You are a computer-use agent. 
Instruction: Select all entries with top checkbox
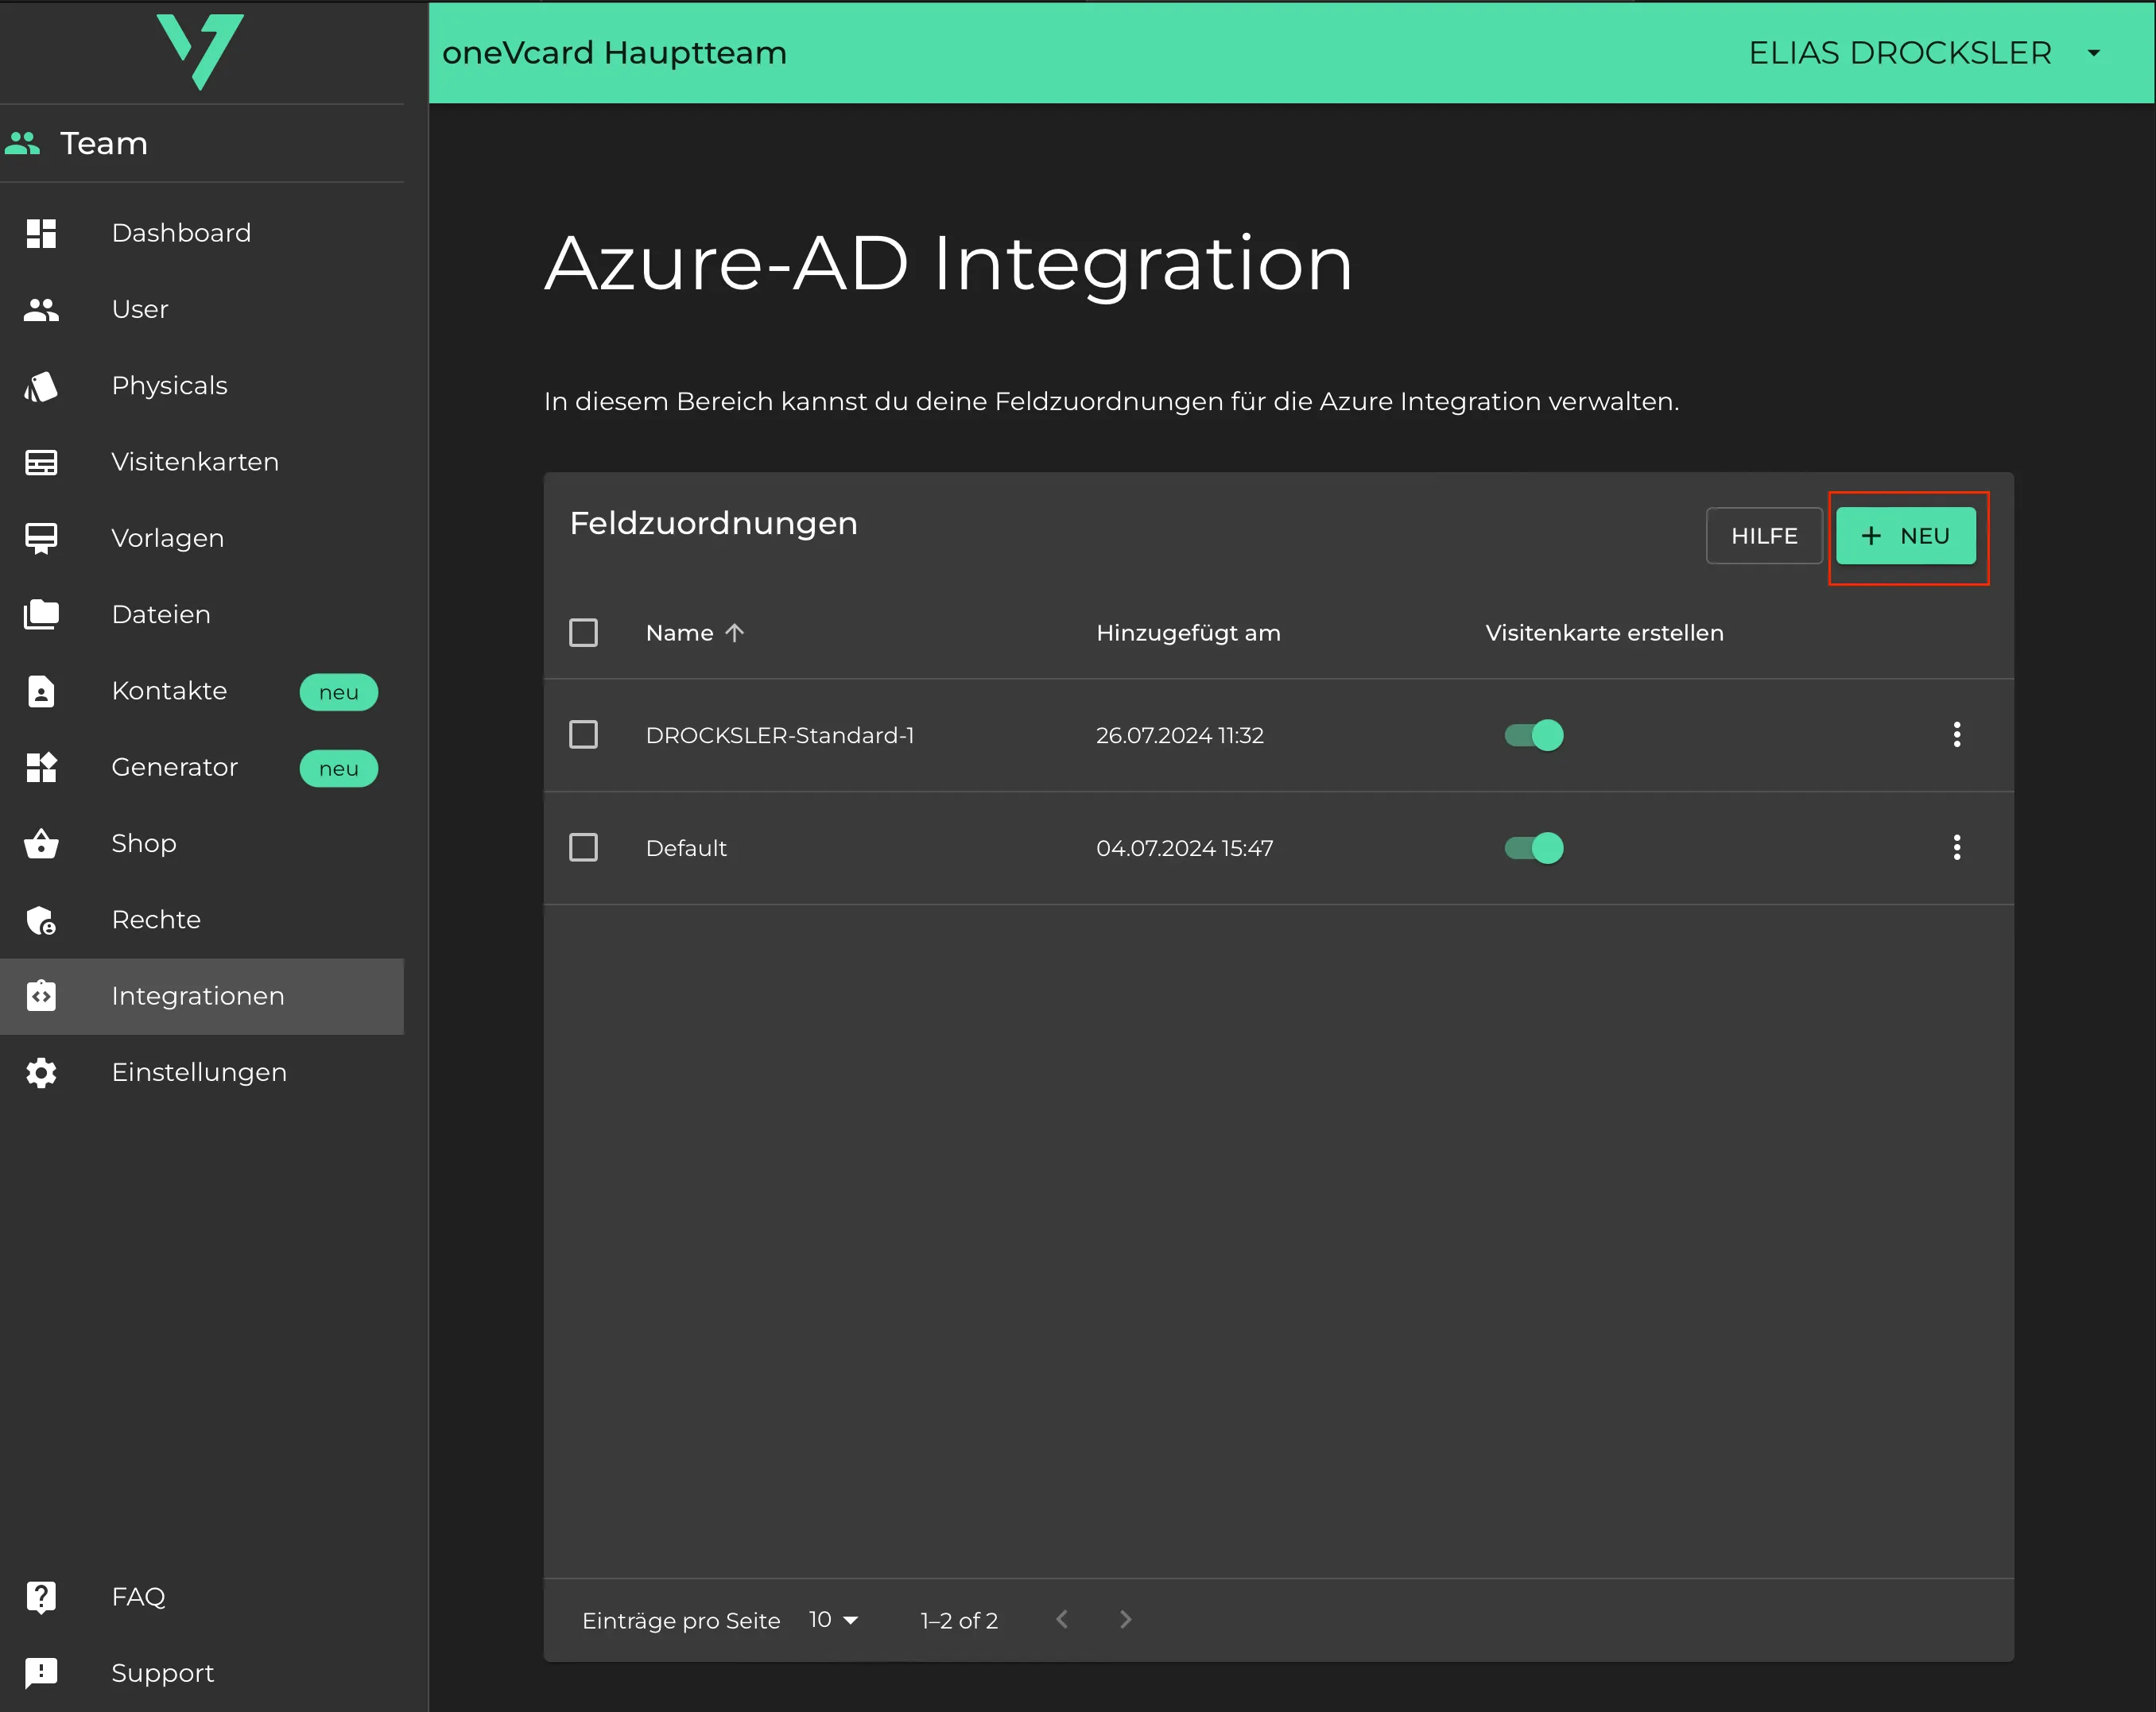coord(583,633)
